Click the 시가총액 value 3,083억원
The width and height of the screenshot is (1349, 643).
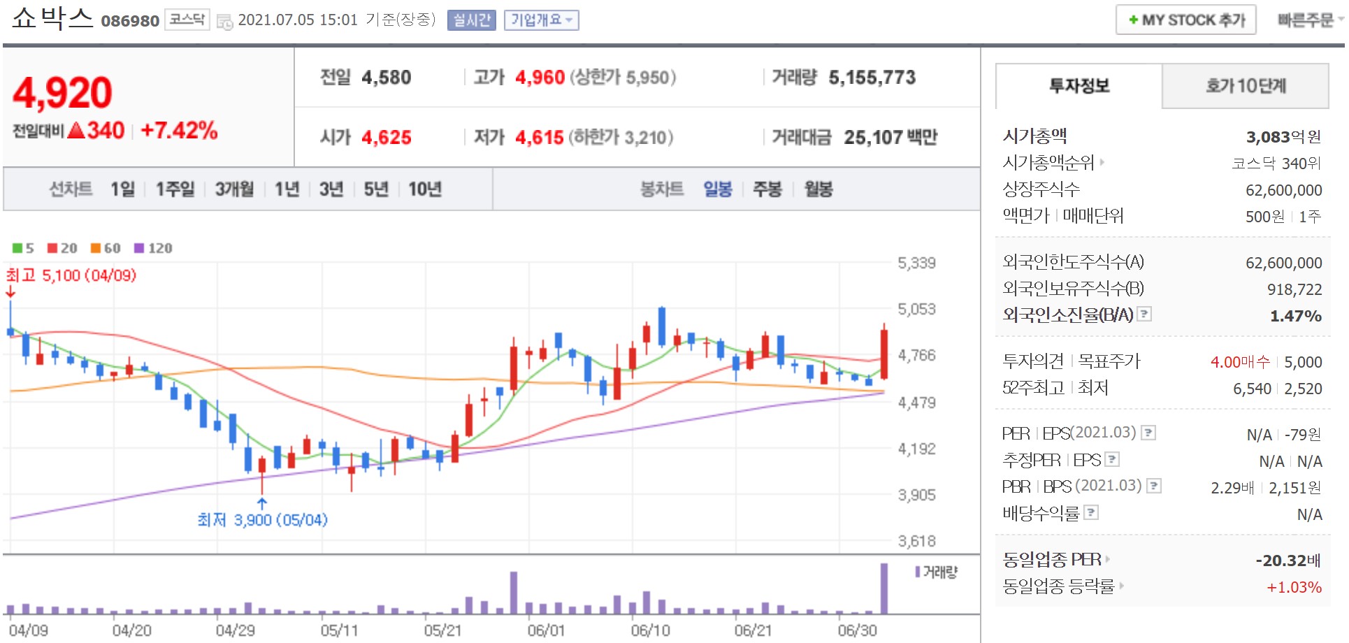point(1283,136)
